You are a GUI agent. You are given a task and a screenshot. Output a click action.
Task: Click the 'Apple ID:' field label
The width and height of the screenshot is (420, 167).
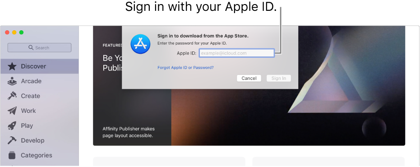coord(186,53)
